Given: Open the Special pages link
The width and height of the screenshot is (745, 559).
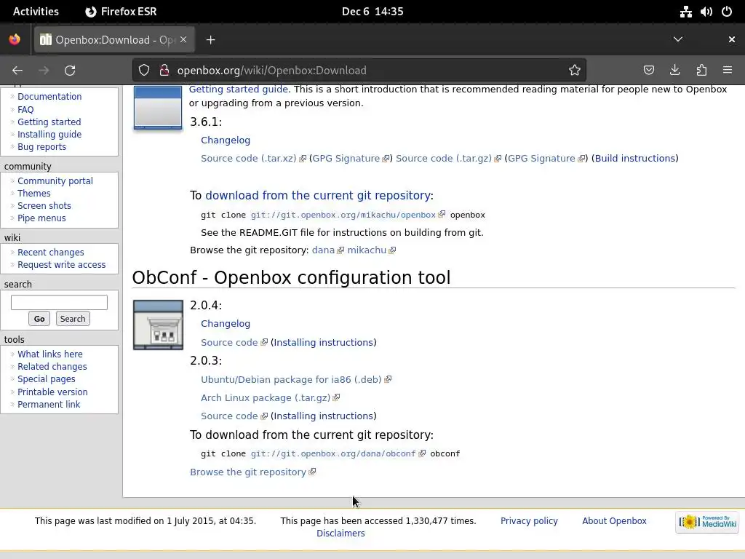Looking at the screenshot, I should pos(47,378).
